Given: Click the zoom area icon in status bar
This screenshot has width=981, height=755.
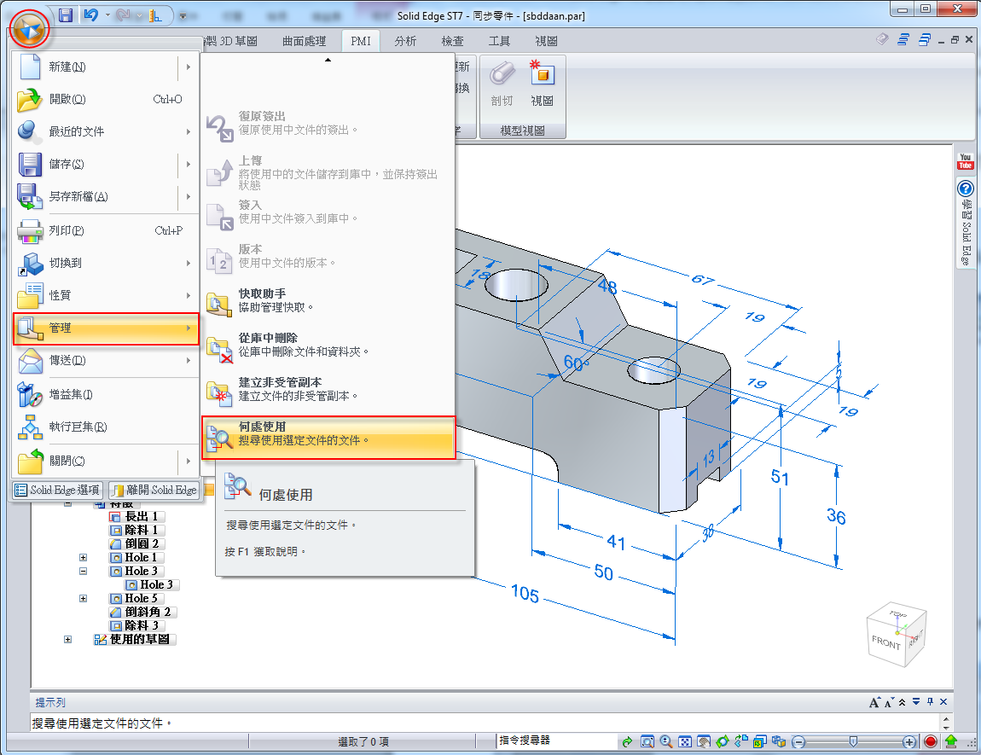Looking at the screenshot, I should (x=647, y=742).
